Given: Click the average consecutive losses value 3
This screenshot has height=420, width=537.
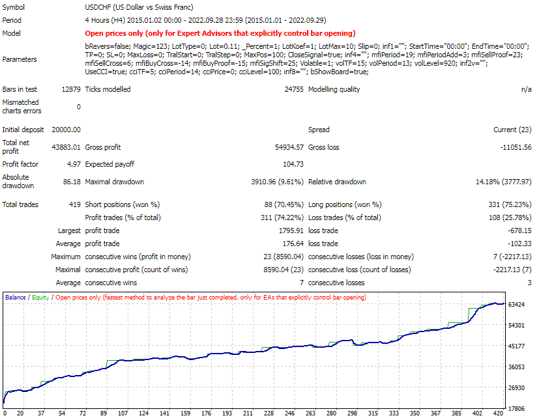Looking at the screenshot, I should (529, 283).
